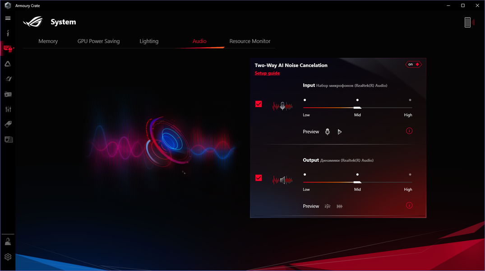The height and width of the screenshot is (271, 485).
Task: Click the Armoury Crate title bar app icon
Action: coord(8,5)
